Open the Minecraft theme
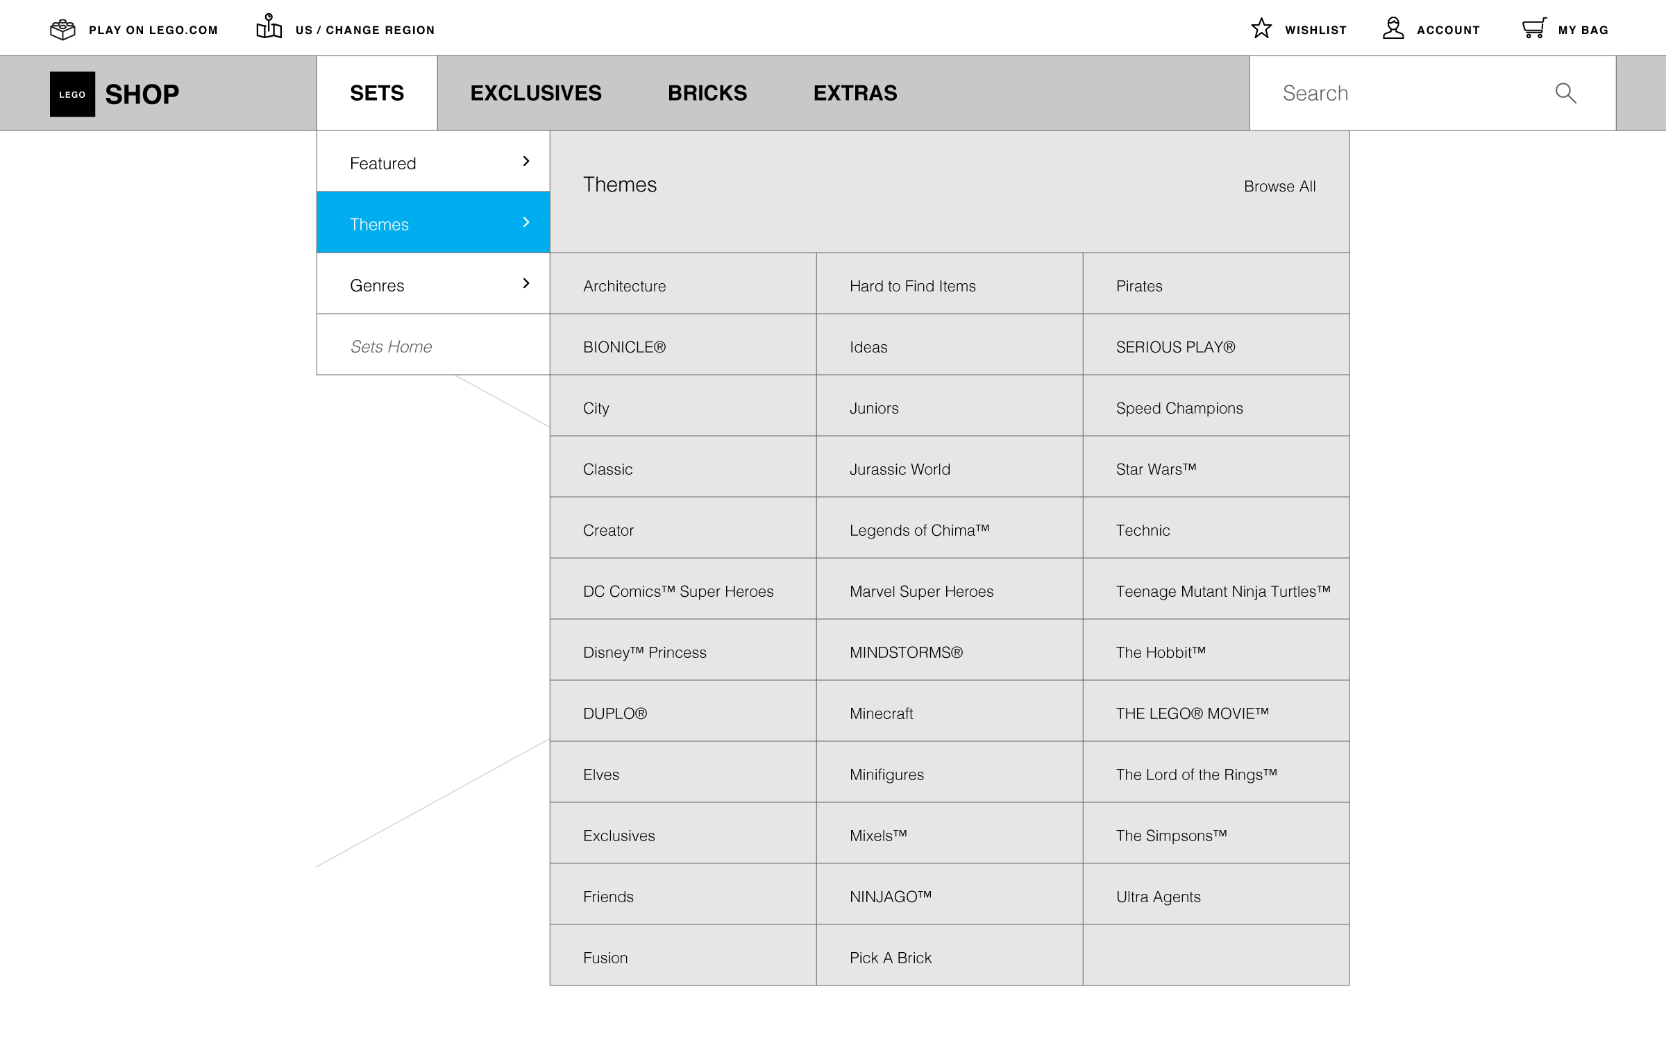 tap(881, 713)
